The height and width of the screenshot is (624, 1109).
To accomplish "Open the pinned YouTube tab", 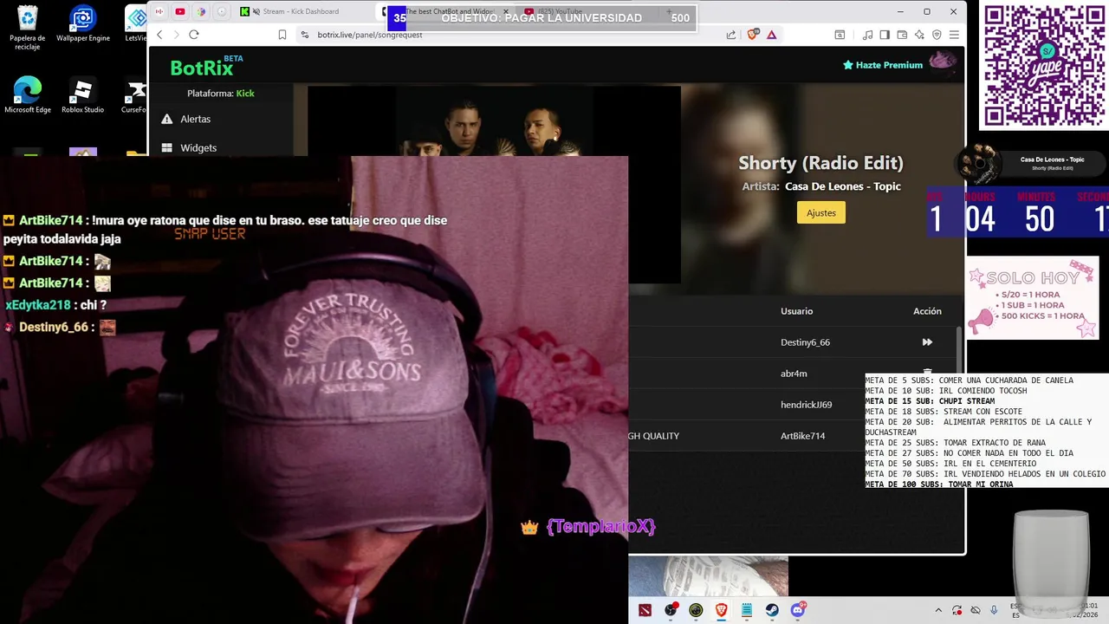I will pos(180,11).
